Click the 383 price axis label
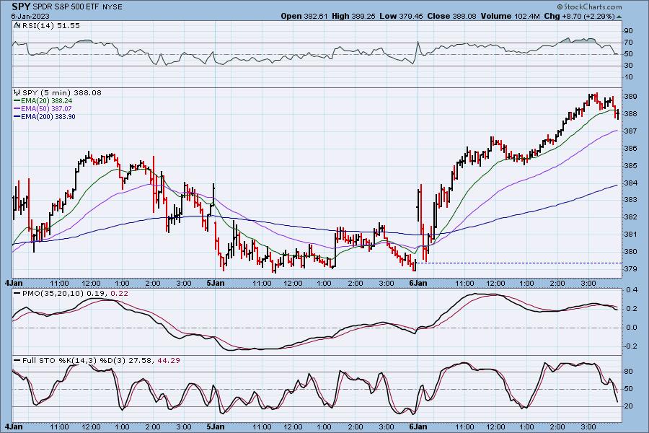649x433 pixels. point(630,200)
